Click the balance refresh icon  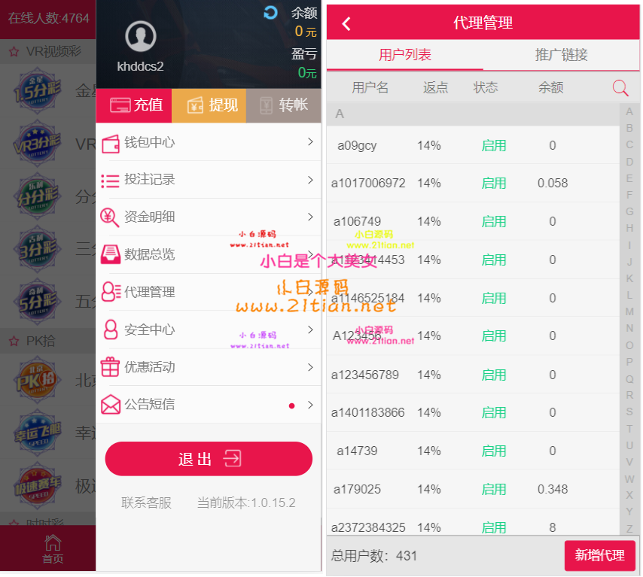point(270,13)
